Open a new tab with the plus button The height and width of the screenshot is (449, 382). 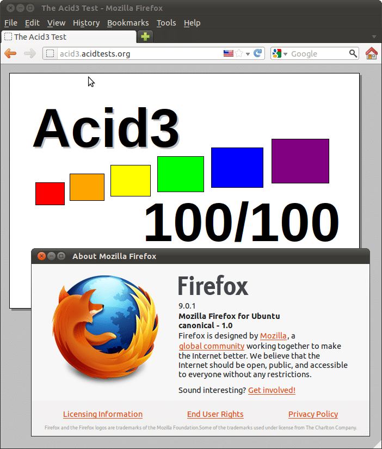[x=145, y=36]
